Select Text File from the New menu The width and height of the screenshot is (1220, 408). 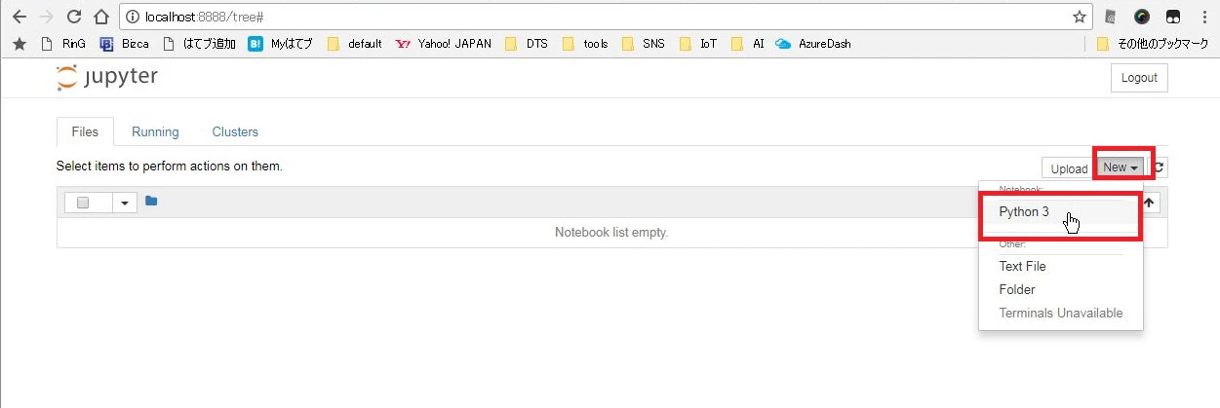pos(1061,266)
